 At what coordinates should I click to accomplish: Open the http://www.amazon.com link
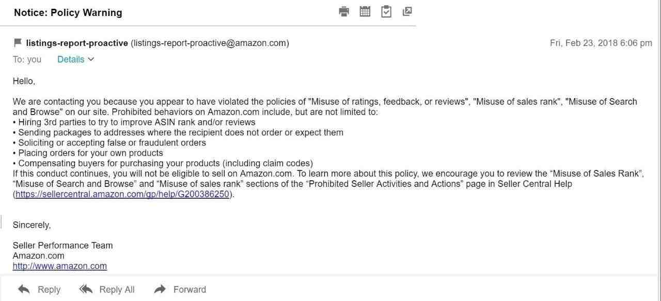[x=60, y=266]
